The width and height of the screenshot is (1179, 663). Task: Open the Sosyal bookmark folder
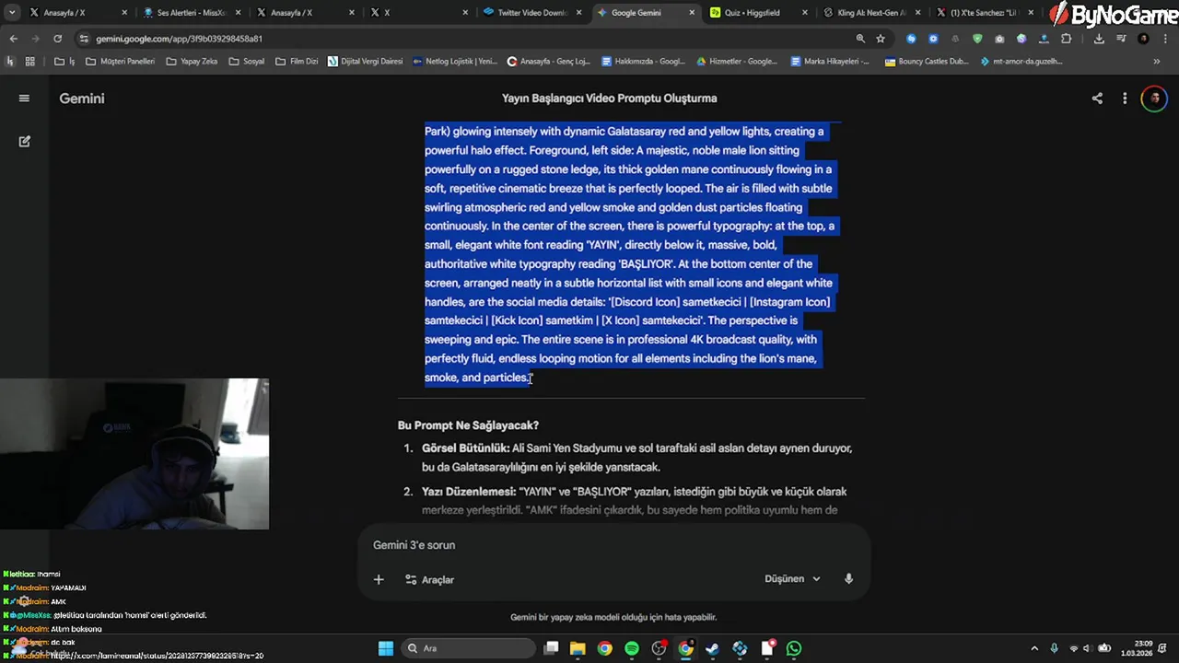coord(246,62)
